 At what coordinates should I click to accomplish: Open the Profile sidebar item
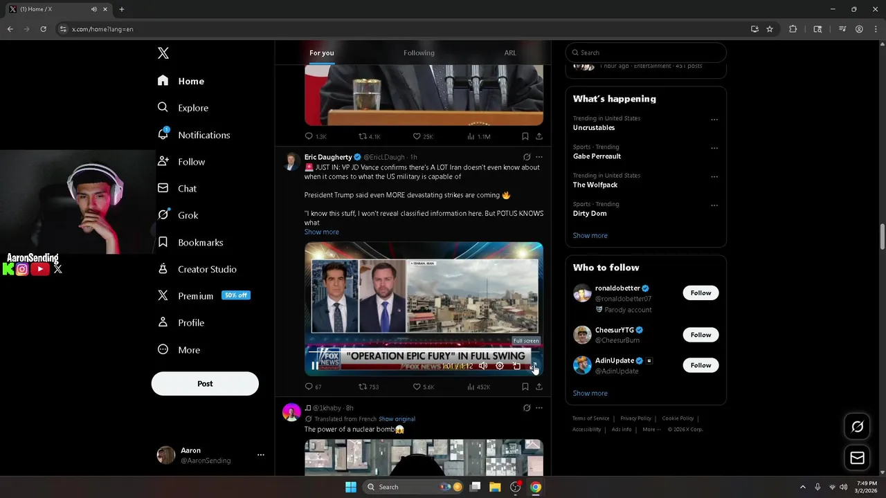pyautogui.click(x=181, y=322)
